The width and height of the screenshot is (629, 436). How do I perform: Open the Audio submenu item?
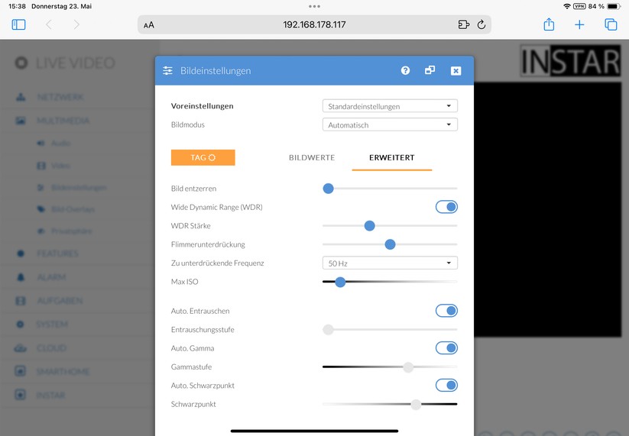coord(60,143)
